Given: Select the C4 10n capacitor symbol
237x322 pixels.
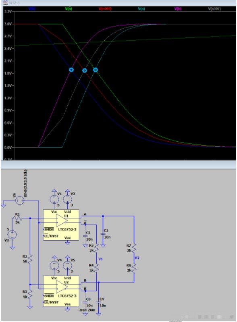Looking at the screenshot, I should pyautogui.click(x=99, y=303).
